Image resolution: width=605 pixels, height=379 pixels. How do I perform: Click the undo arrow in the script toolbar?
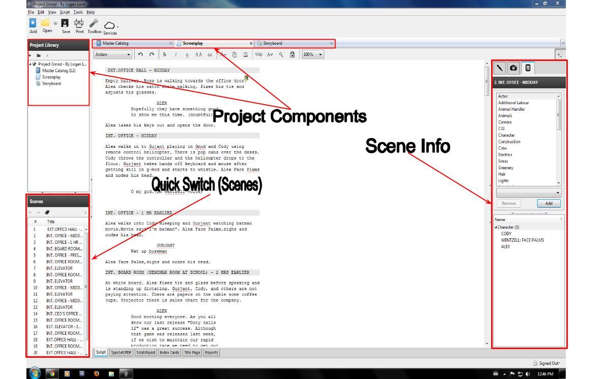tap(141, 55)
